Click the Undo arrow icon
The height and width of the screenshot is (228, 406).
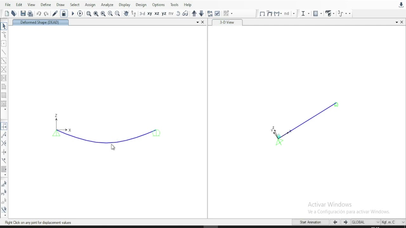click(x=39, y=13)
